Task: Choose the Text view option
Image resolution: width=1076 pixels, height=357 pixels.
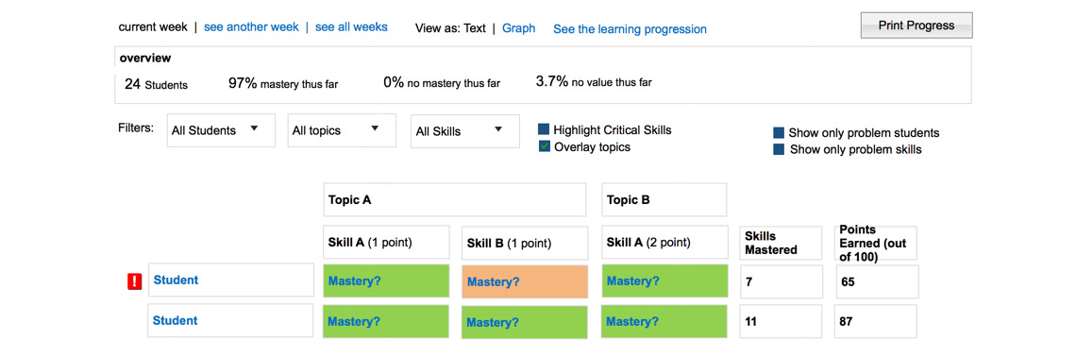Action: (475, 28)
